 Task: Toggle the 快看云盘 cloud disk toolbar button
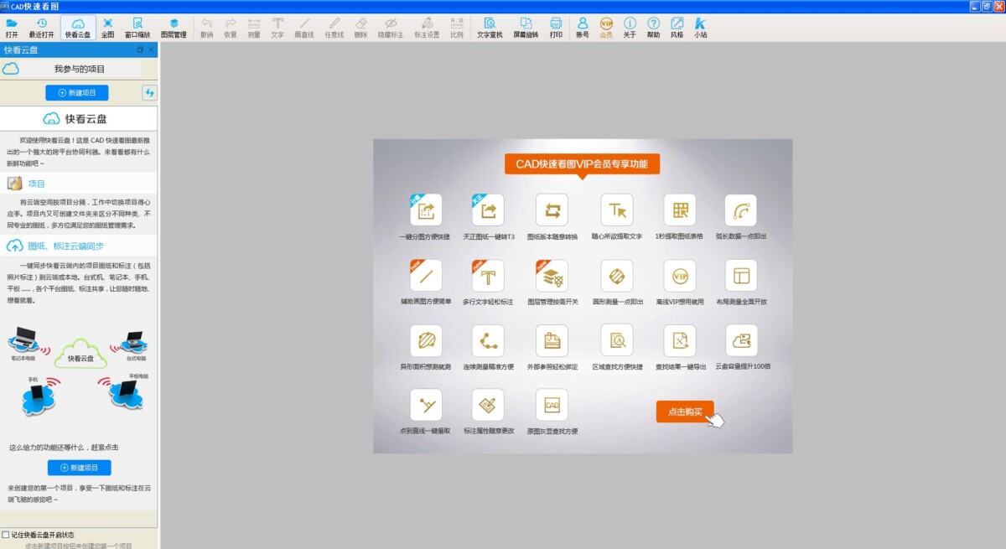pos(78,28)
